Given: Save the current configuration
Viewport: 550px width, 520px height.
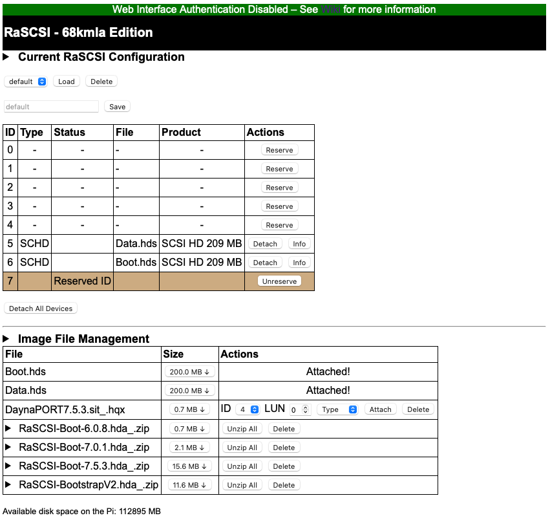Looking at the screenshot, I should [x=117, y=107].
